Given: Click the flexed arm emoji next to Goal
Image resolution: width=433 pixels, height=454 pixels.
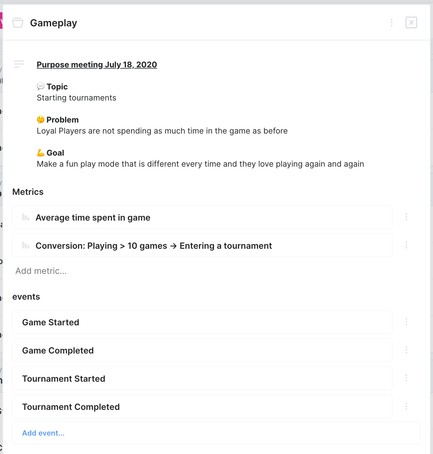Looking at the screenshot, I should [41, 153].
